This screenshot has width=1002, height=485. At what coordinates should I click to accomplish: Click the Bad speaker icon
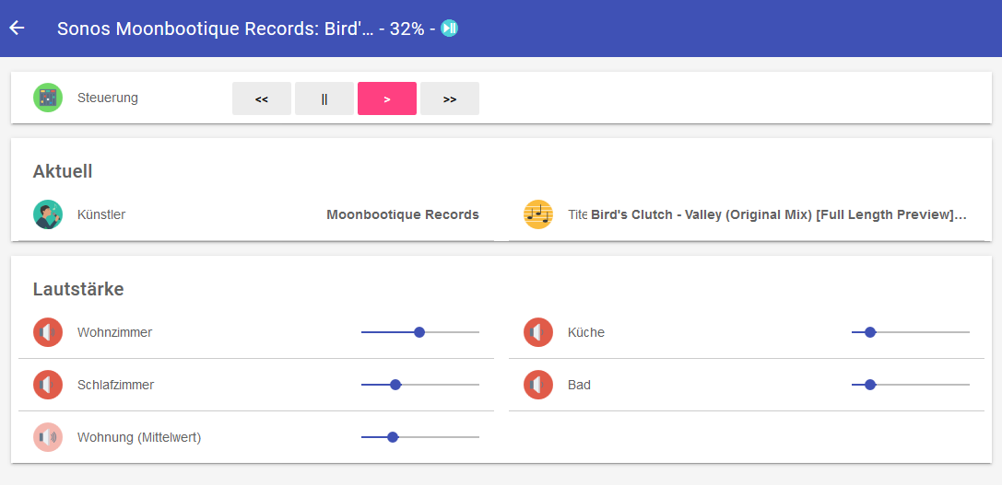538,385
